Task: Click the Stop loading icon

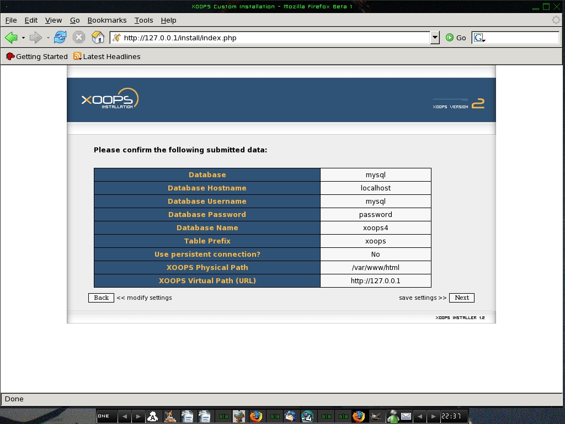Action: tap(79, 38)
